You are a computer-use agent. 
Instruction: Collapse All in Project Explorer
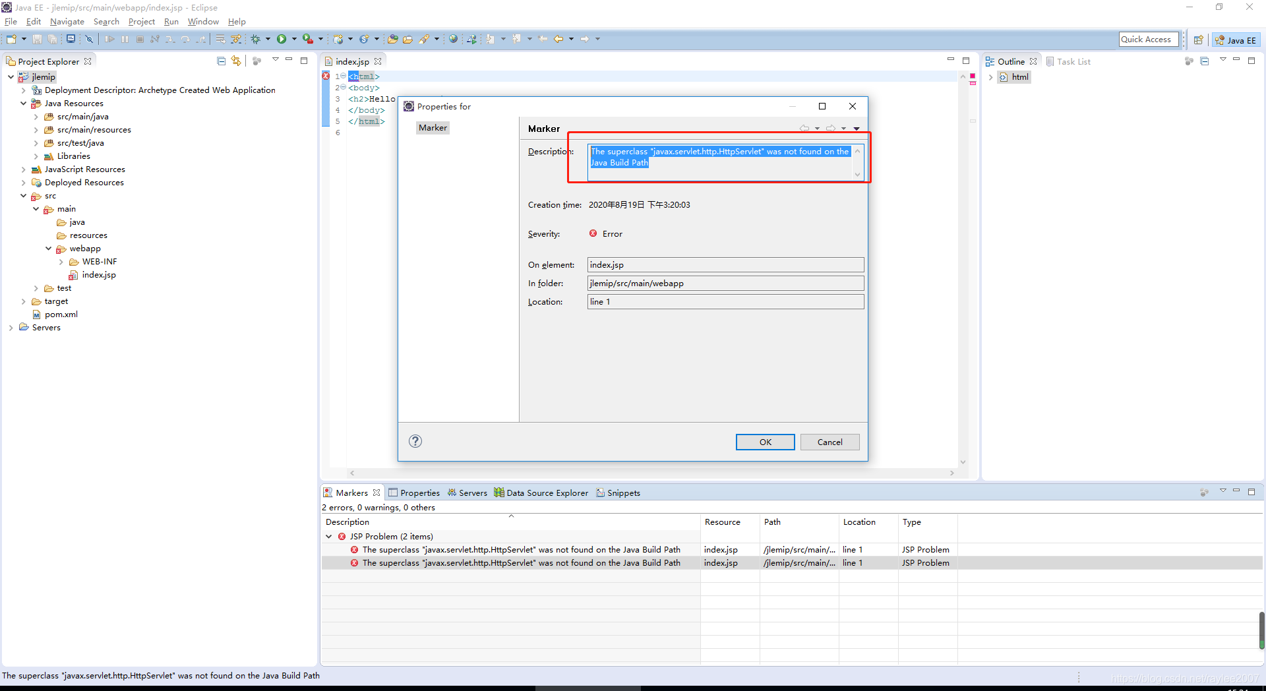[222, 61]
